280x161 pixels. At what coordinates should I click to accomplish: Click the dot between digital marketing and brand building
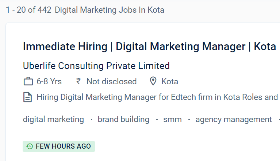click(91, 119)
